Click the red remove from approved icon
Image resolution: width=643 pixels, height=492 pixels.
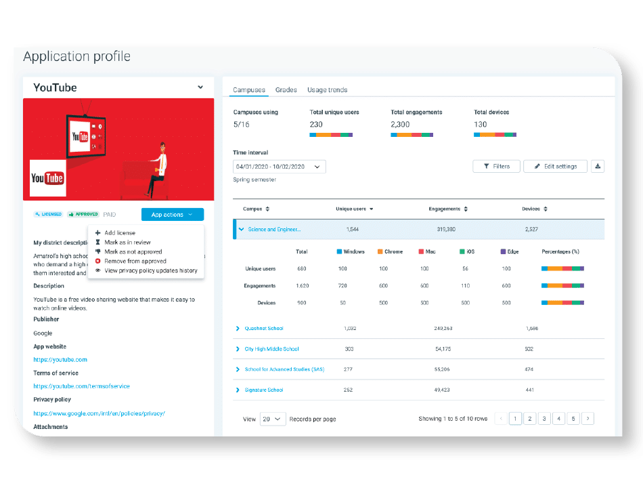(97, 261)
